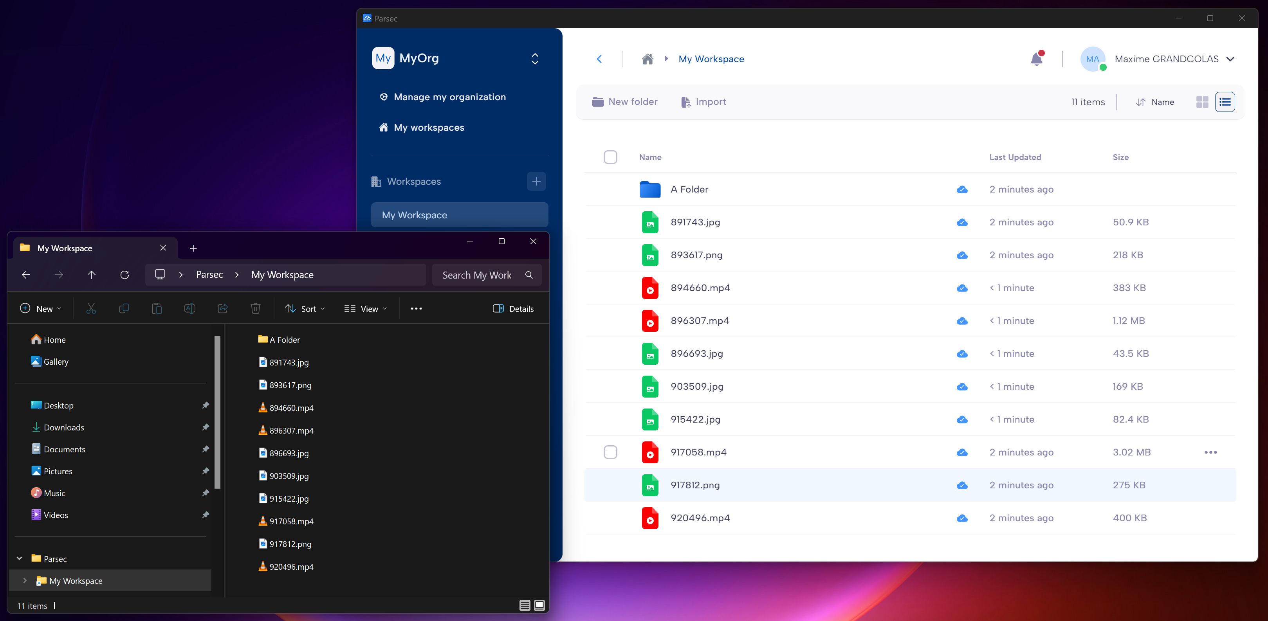The width and height of the screenshot is (1268, 621).
Task: Open See more options in File Explorer toolbar
Action: 416,308
